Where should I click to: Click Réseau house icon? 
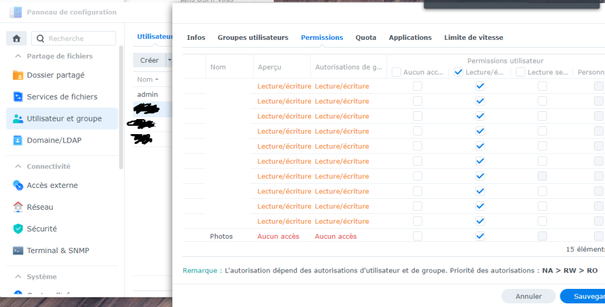tap(18, 207)
